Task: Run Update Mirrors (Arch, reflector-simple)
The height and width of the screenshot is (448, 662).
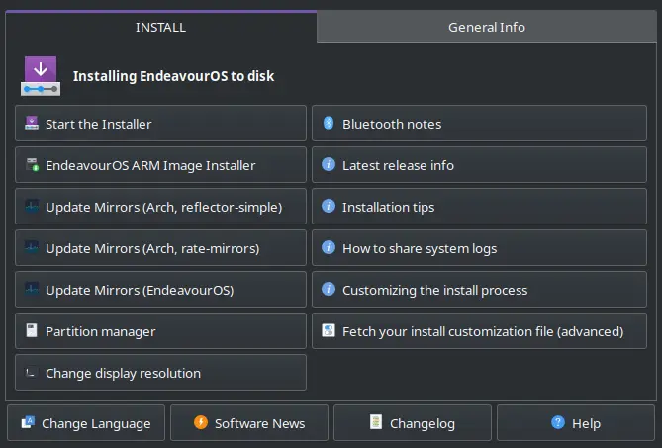Action: (x=160, y=207)
